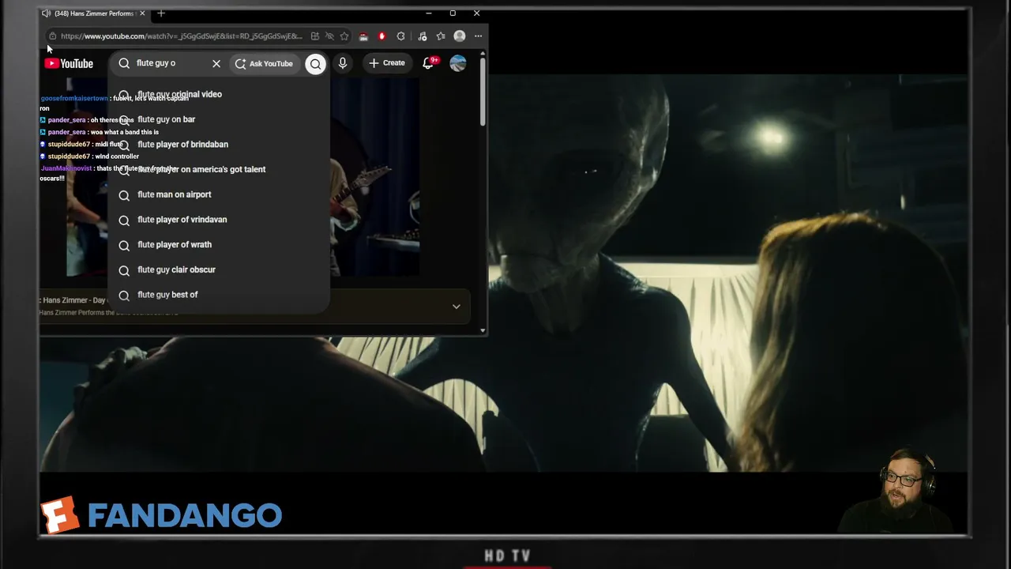Minimize the browser window
Image resolution: width=1011 pixels, height=569 pixels.
[429, 13]
